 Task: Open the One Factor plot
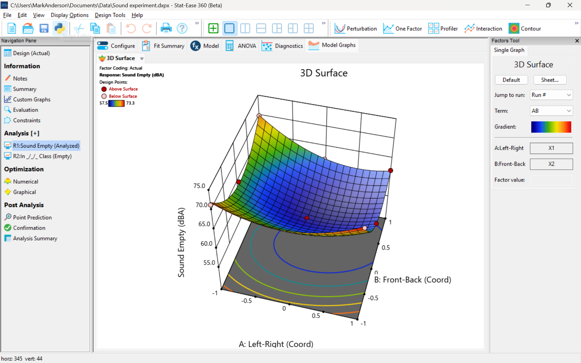pyautogui.click(x=403, y=28)
